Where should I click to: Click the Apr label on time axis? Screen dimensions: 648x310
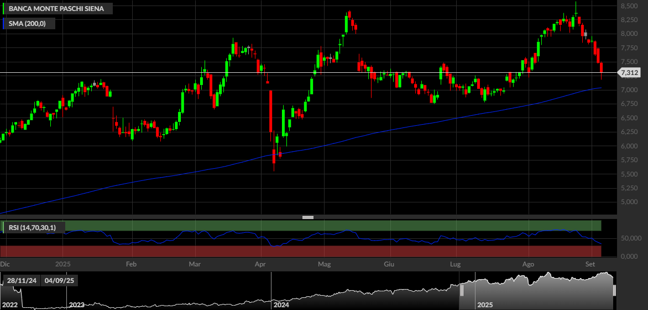tap(260, 264)
